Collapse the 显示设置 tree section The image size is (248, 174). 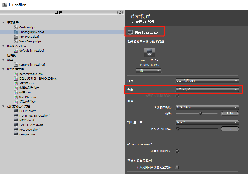pos(3,23)
